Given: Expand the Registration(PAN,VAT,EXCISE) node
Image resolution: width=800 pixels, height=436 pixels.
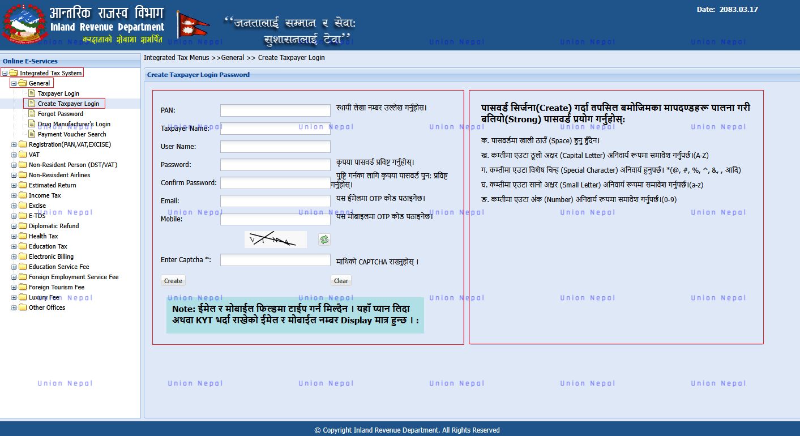Looking at the screenshot, I should pyautogui.click(x=14, y=144).
